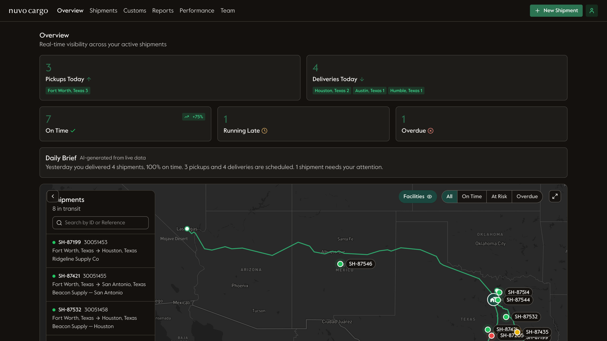Click the Las Vegas origin marker on map

[187, 229]
